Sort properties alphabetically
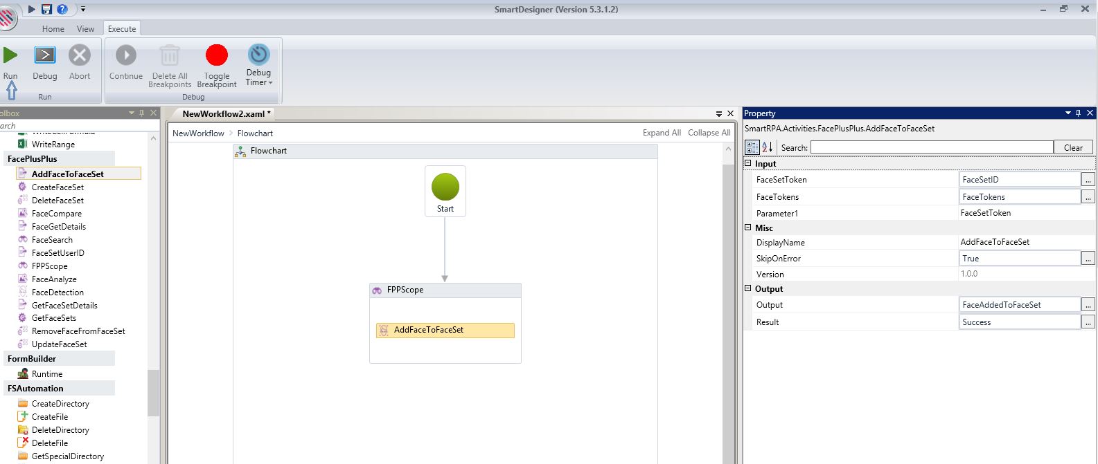The image size is (1098, 464). [x=767, y=147]
